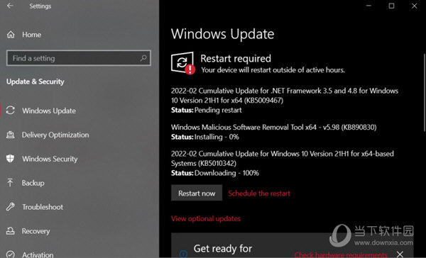Click the back arrow beside Settings

[10, 6]
